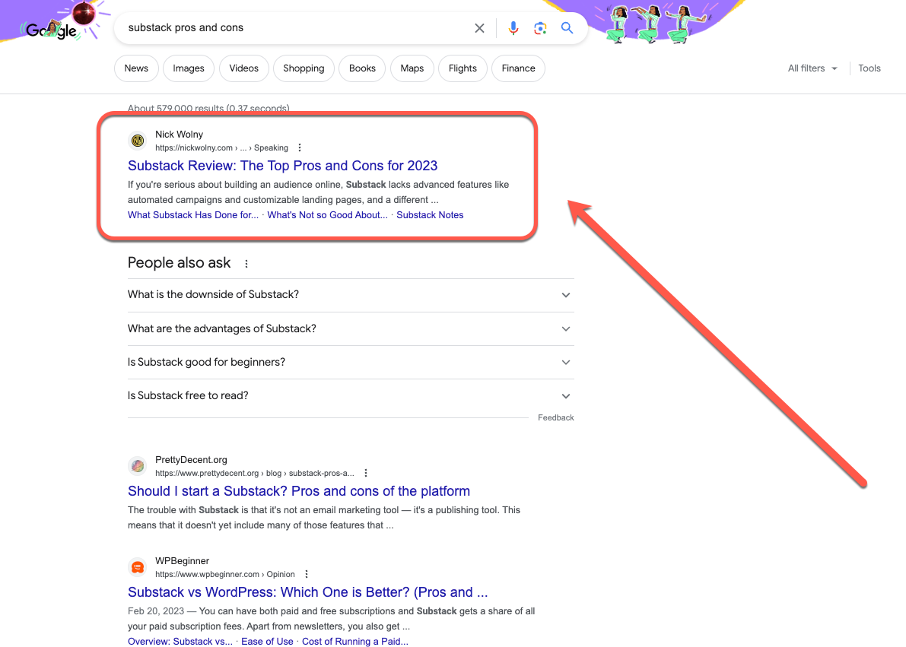Switch to the Maps filter
This screenshot has height=647, width=906.
click(x=412, y=68)
